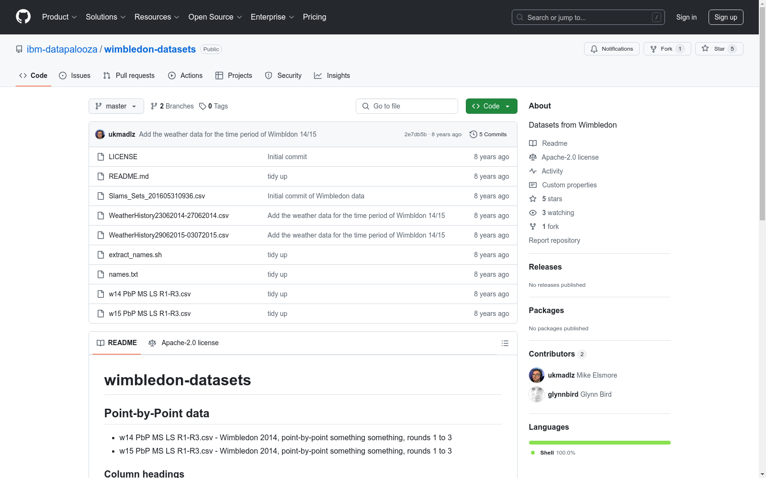Open the ibm-datapalooza owner link
Screen dimensions: 766x478
point(62,49)
